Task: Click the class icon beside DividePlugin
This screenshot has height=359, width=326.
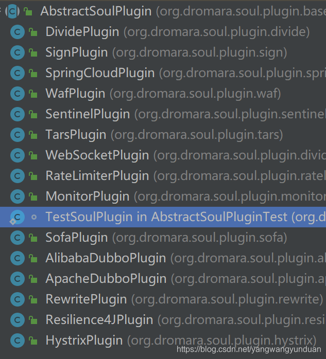Action: (x=18, y=32)
